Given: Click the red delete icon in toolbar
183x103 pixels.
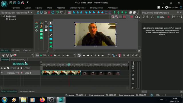Looking at the screenshot, I should (49, 12).
